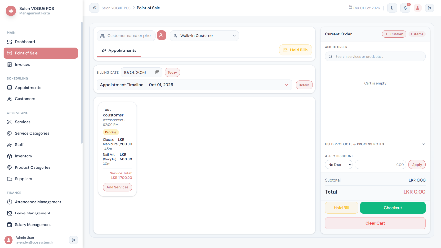Click logout icon in top header
The width and height of the screenshot is (441, 248).
click(429, 8)
